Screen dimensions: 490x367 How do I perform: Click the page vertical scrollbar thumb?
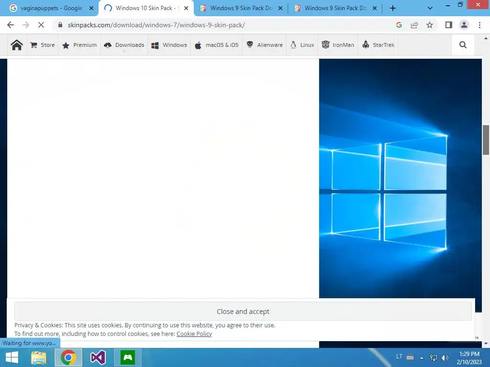click(x=486, y=140)
